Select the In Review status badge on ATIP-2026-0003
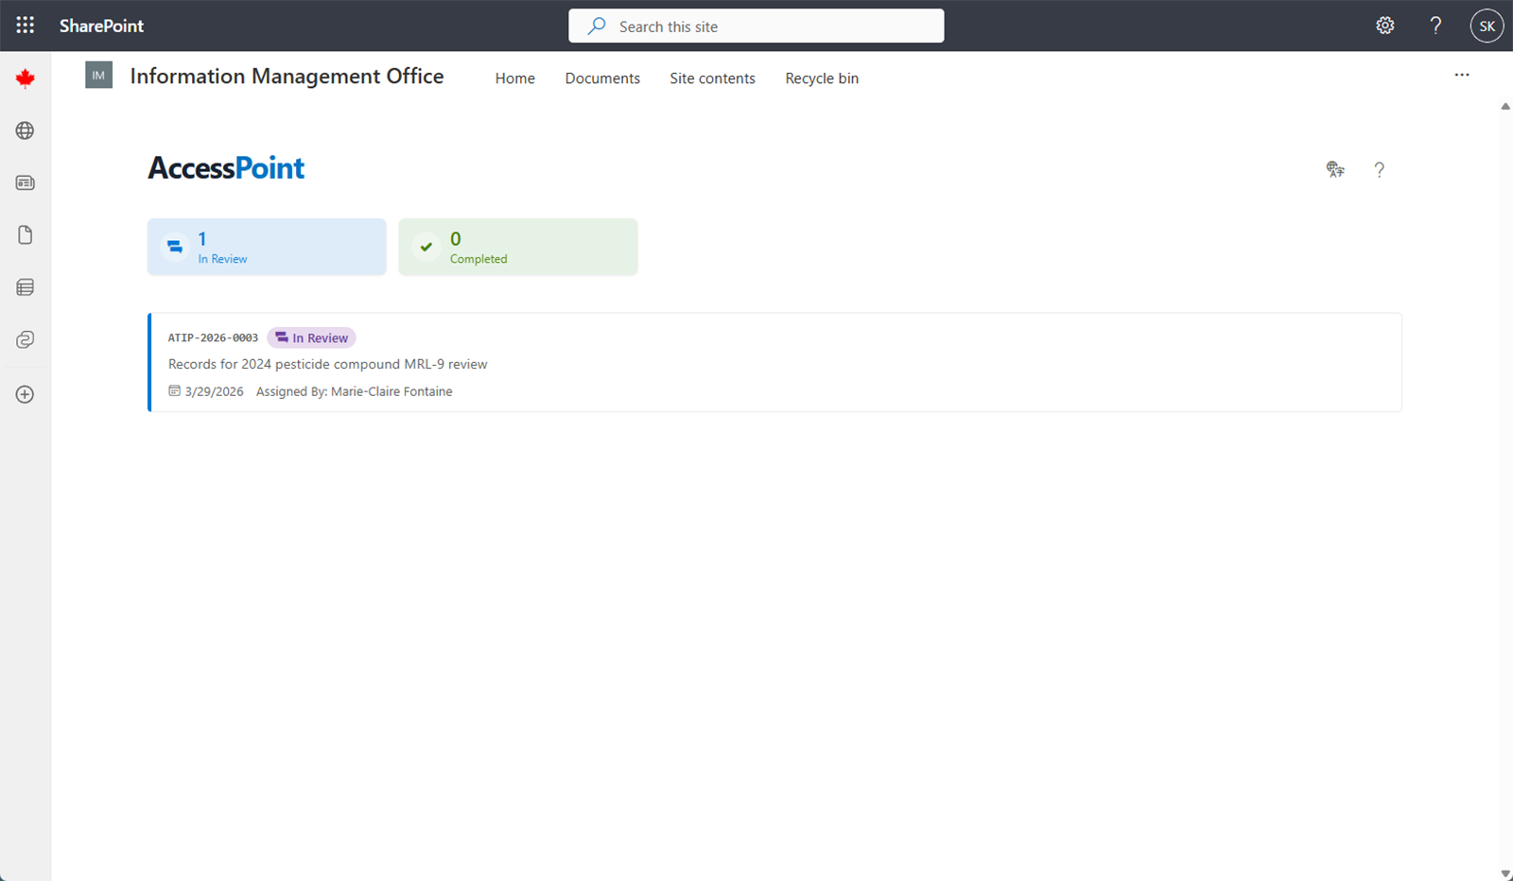Image resolution: width=1513 pixels, height=881 pixels. click(x=311, y=337)
